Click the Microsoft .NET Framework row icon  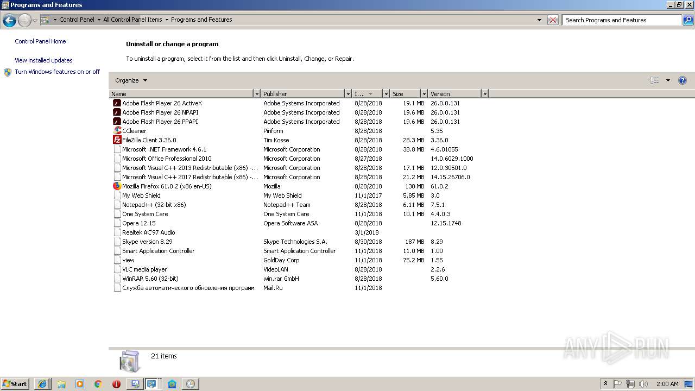click(x=117, y=149)
